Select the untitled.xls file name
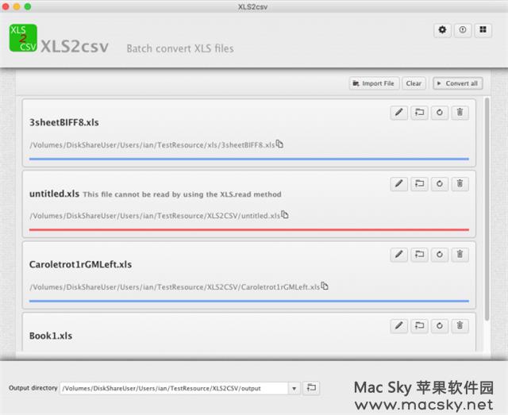The width and height of the screenshot is (508, 415). click(x=54, y=194)
